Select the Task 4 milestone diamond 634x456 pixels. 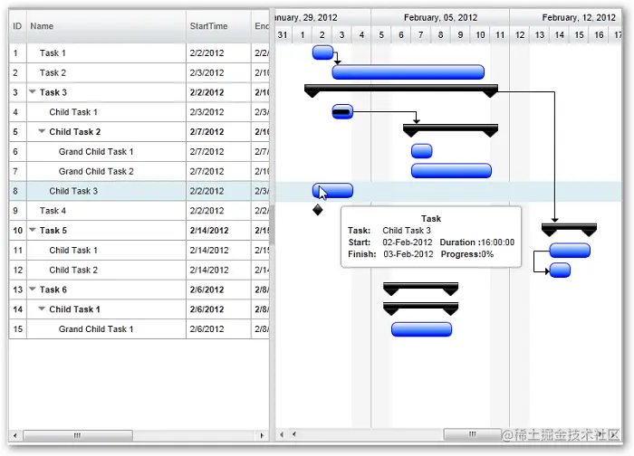pyautogui.click(x=318, y=210)
